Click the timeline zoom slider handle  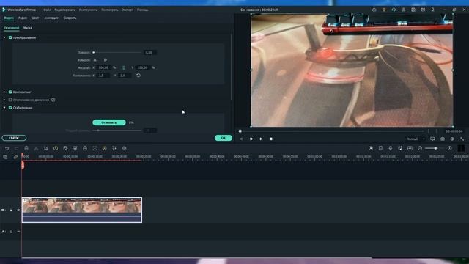click(x=435, y=148)
